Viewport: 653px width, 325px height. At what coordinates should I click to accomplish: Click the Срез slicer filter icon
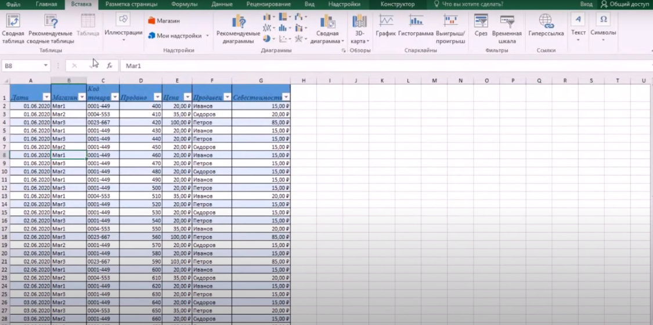[x=481, y=22]
